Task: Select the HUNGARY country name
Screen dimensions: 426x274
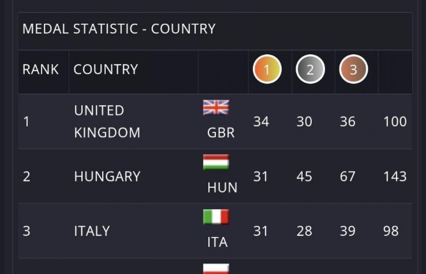Action: pyautogui.click(x=107, y=177)
